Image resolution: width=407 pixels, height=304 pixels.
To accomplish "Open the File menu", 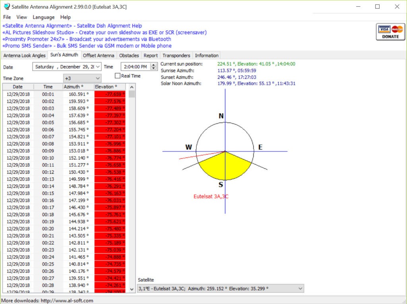I will click(x=7, y=17).
